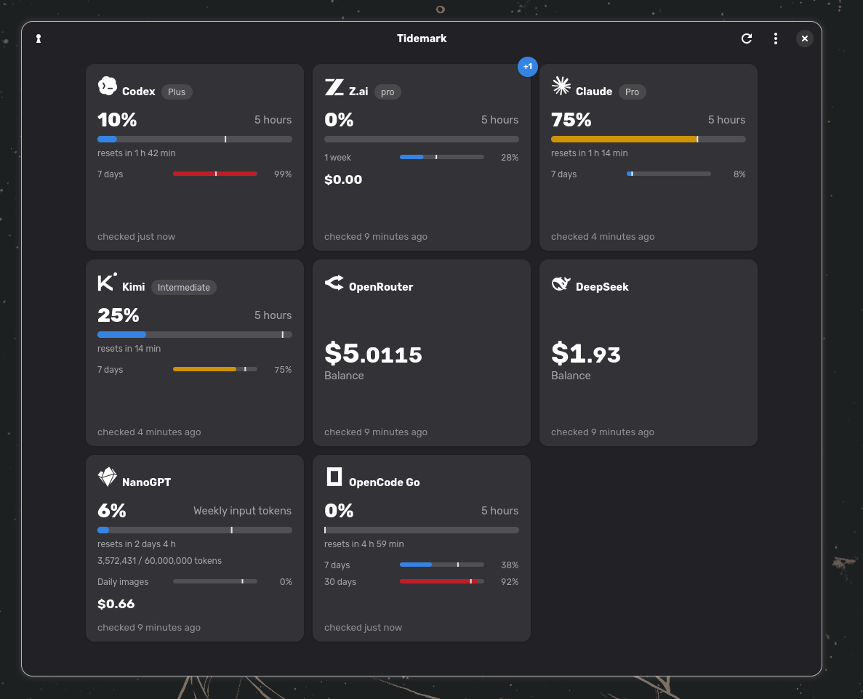Image resolution: width=863 pixels, height=699 pixels.
Task: Click the Z.ai logo icon
Action: (x=334, y=87)
